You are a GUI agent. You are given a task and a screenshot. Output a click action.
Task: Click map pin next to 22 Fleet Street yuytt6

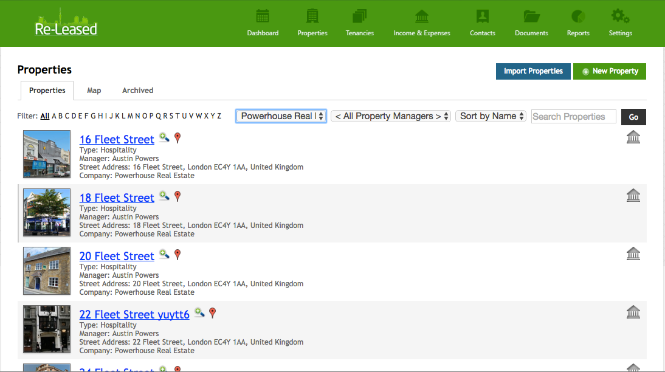click(213, 313)
